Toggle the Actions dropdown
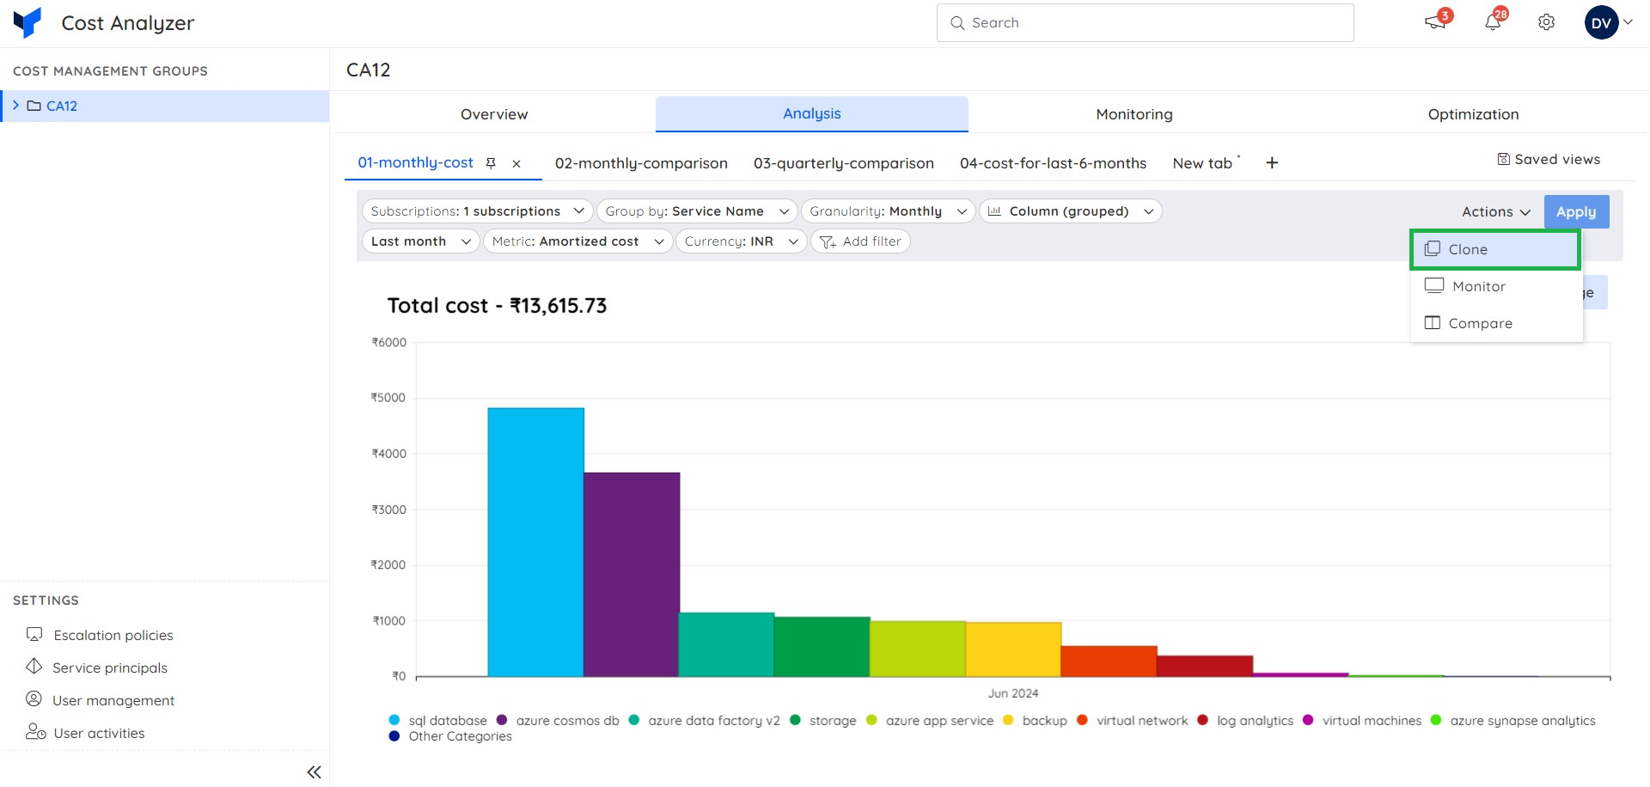This screenshot has height=787, width=1650. click(1496, 211)
